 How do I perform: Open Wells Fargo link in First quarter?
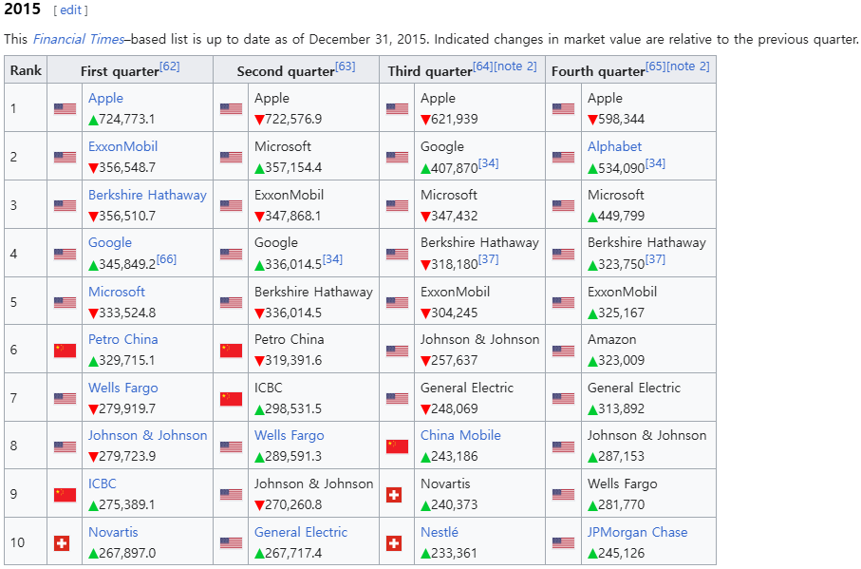point(123,388)
